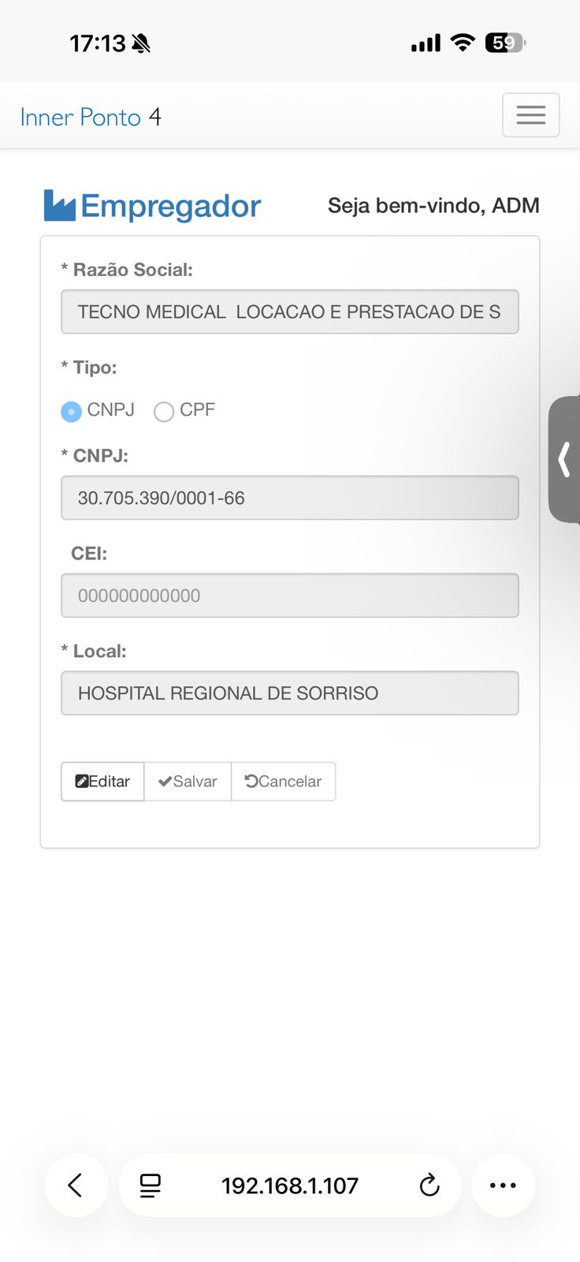Tap the battery indicator in status bar
Viewport: 580px width, 1262px height.
(505, 43)
